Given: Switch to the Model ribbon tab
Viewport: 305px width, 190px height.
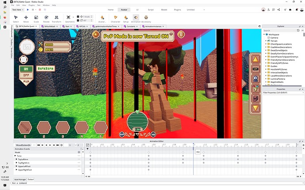Looking at the screenshot, I should point(164,10).
